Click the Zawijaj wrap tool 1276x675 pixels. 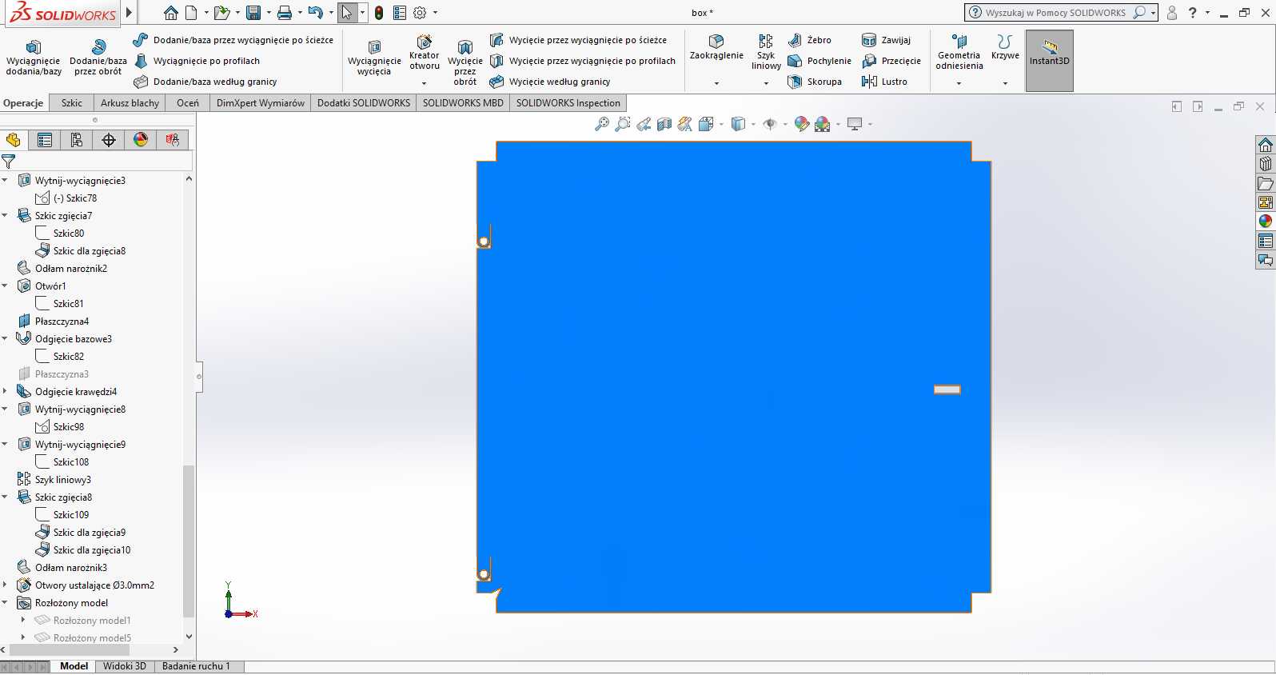point(887,40)
